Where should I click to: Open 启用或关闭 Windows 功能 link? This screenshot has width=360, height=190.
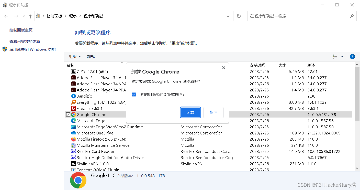pos(32,49)
